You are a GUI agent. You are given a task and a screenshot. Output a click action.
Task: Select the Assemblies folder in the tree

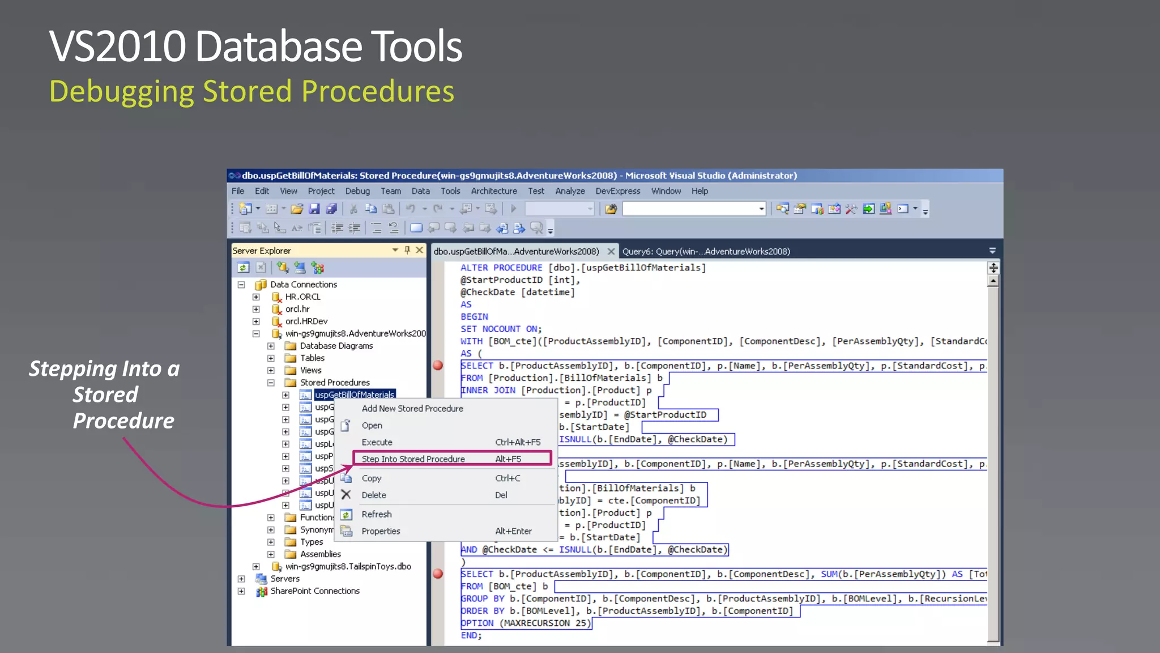(x=321, y=554)
